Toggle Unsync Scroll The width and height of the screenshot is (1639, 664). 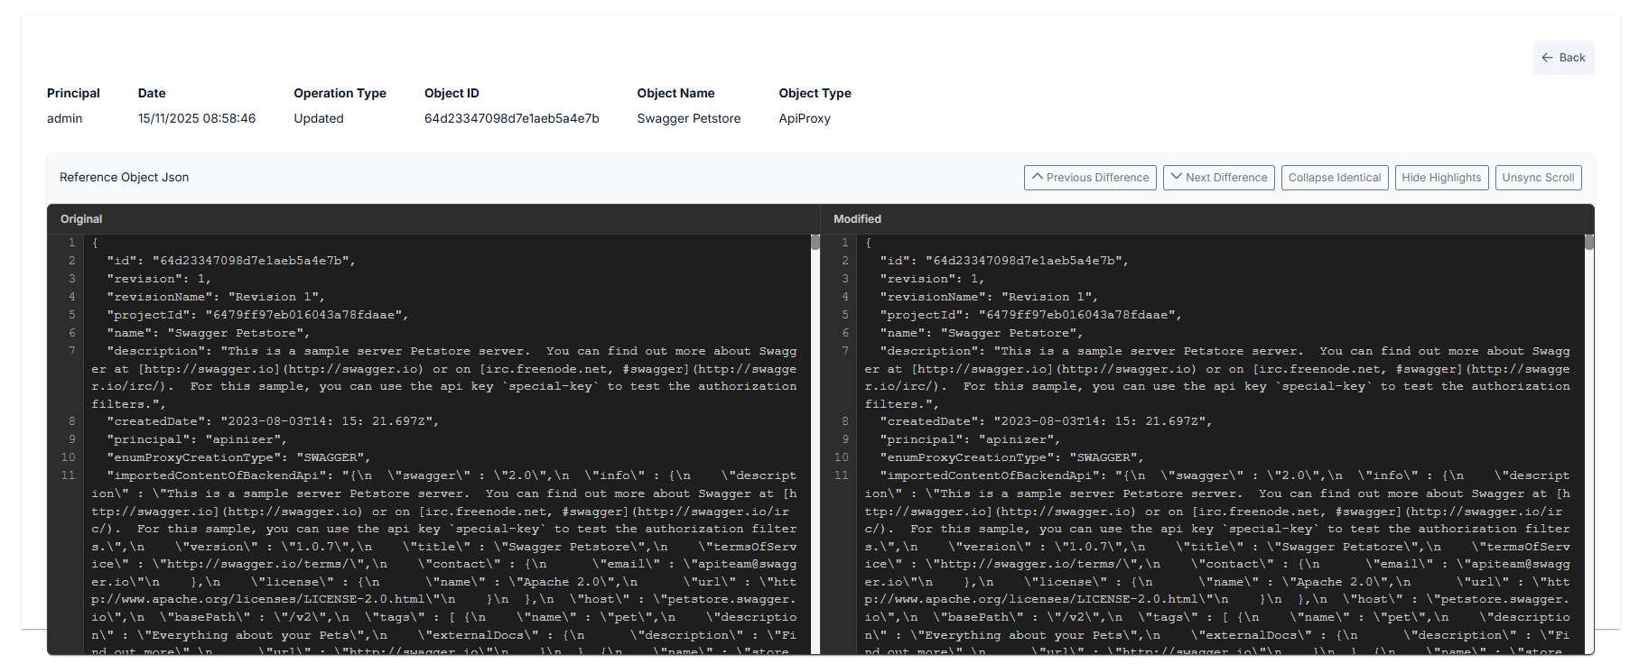click(x=1538, y=178)
